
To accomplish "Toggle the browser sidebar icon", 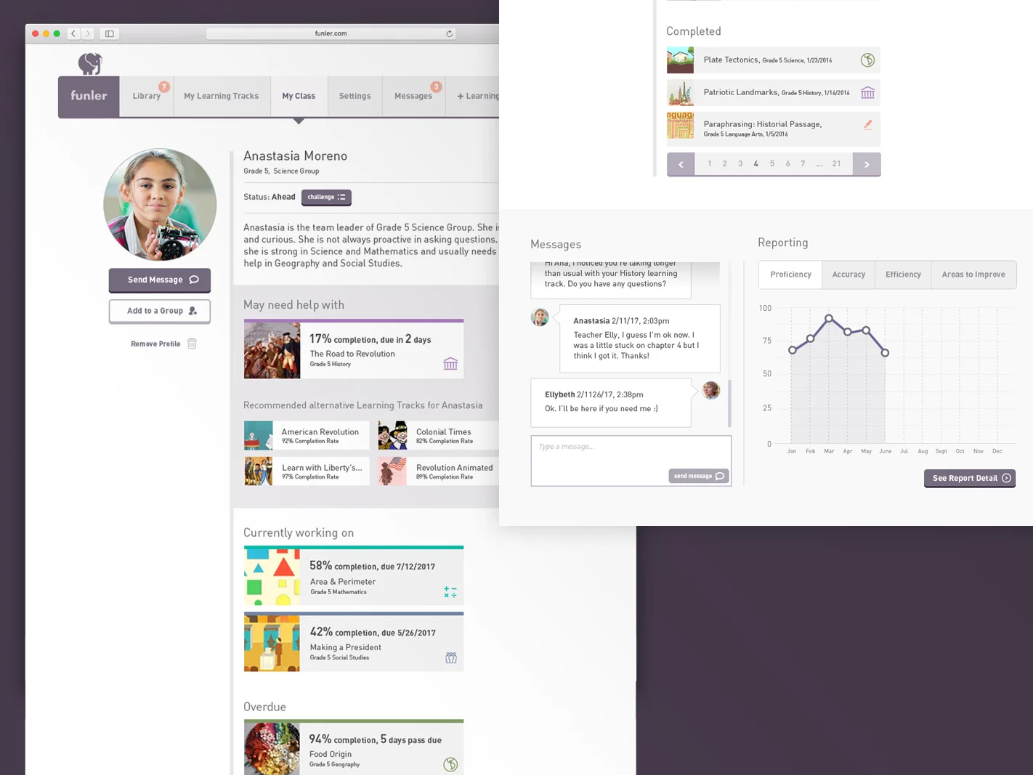I will pyautogui.click(x=110, y=33).
